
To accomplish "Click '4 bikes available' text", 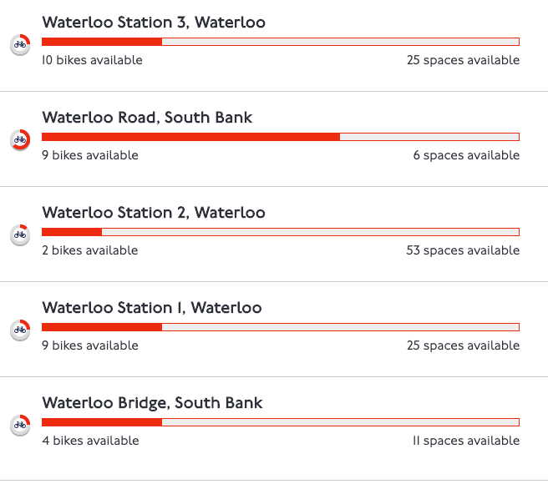I will coord(90,441).
